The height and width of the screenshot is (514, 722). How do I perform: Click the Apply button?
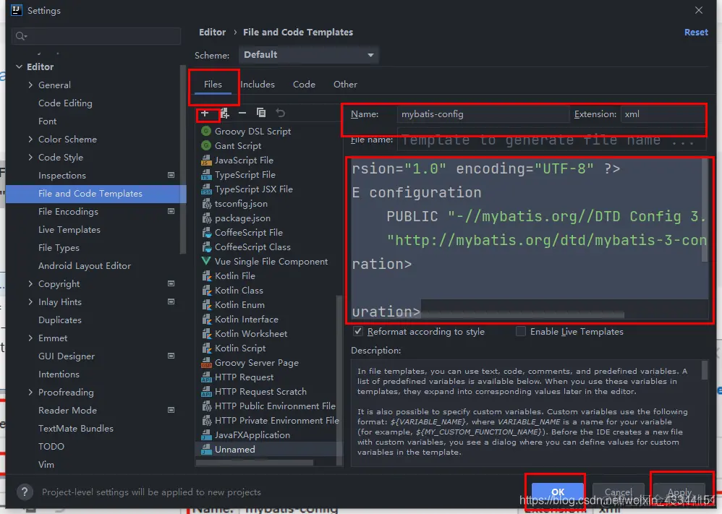pos(679,492)
